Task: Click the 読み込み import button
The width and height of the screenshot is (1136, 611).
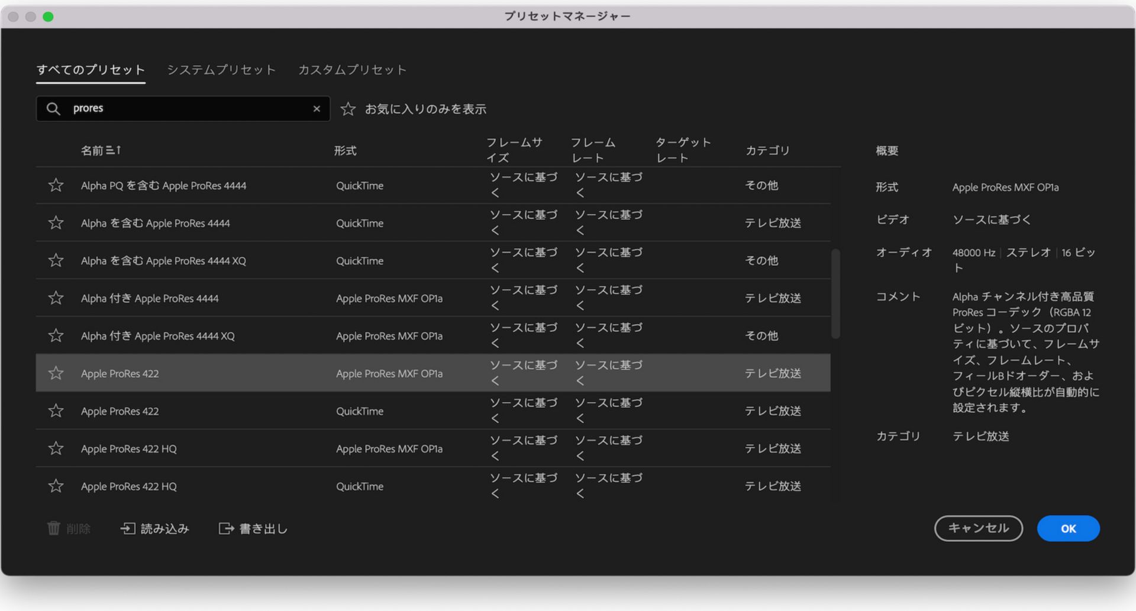Action: point(155,528)
